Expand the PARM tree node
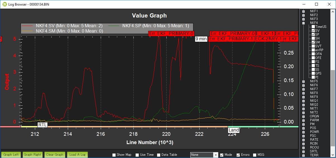 303,120
